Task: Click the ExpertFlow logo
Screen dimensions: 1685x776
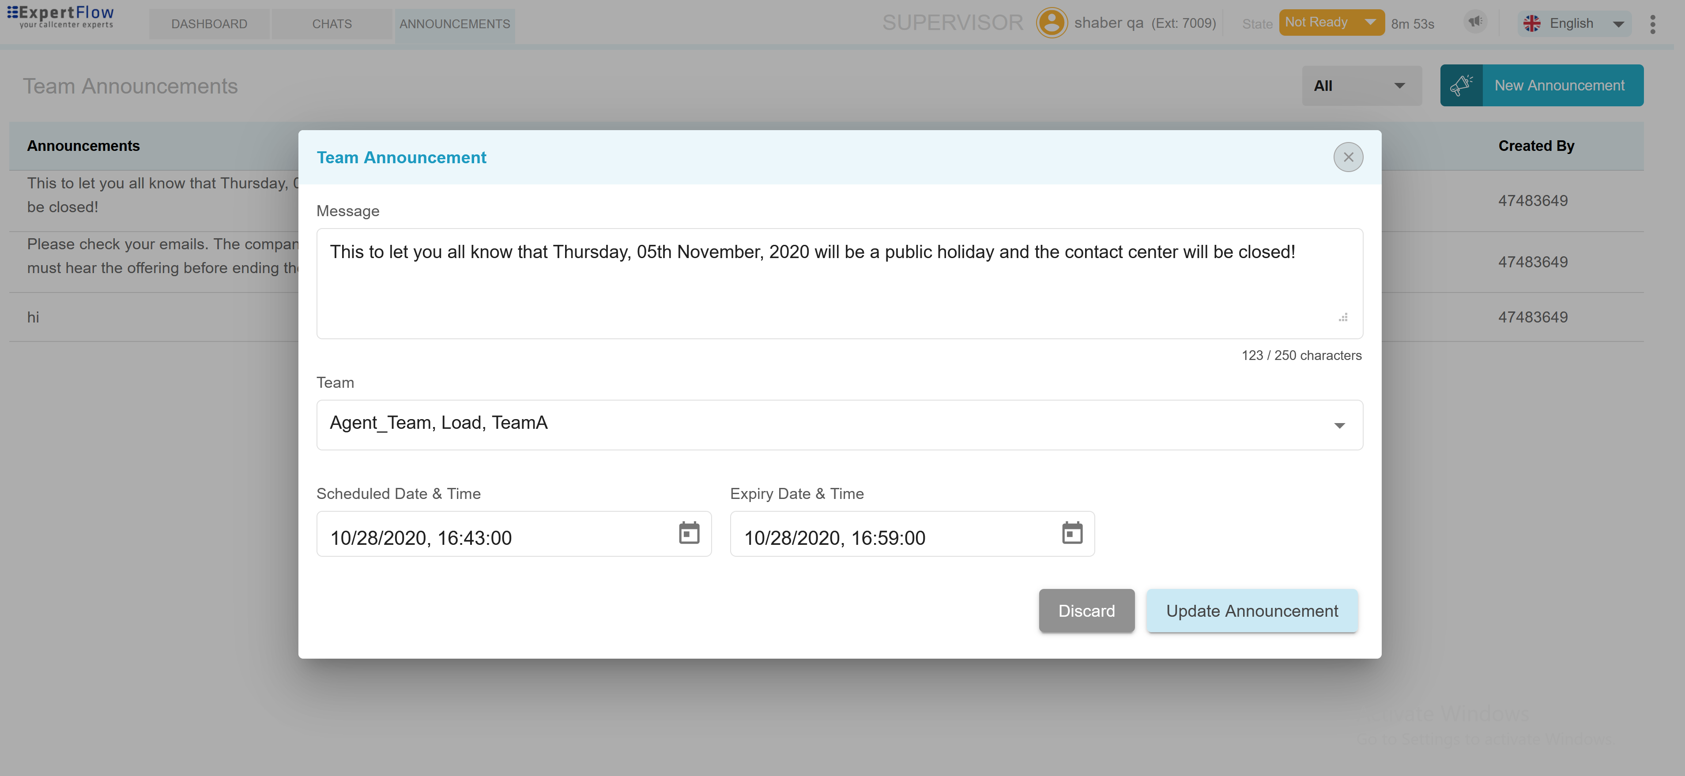Action: (x=61, y=17)
